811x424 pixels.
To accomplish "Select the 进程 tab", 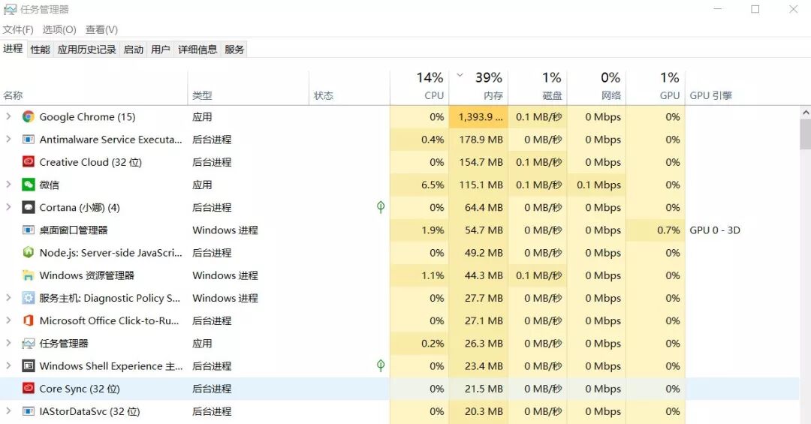I will tap(13, 49).
